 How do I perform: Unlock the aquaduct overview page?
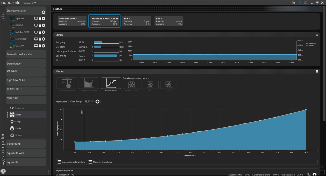click(40, 18)
